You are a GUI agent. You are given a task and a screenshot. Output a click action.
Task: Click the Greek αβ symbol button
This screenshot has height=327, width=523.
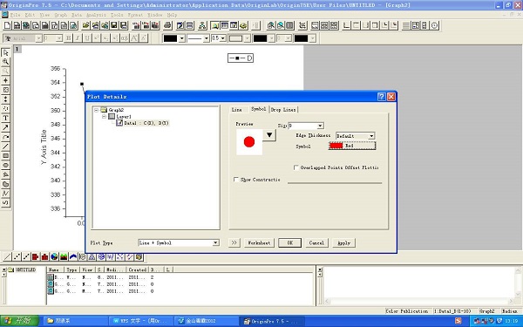point(125,38)
